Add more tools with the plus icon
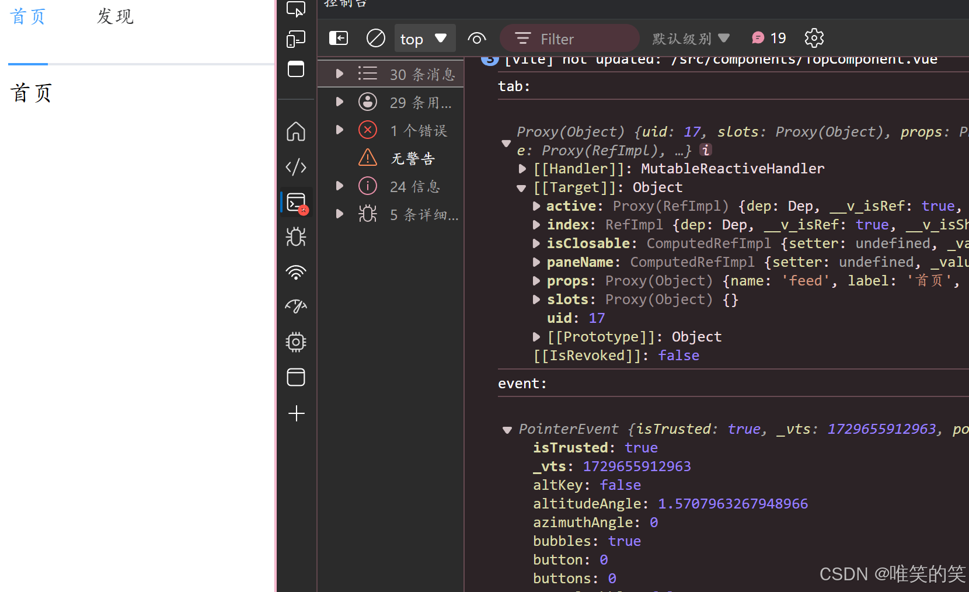 click(296, 413)
